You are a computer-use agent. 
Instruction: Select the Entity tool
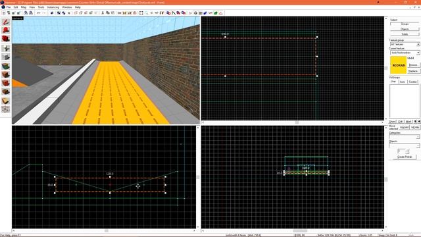click(x=6, y=48)
